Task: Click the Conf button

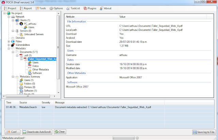Action: tap(12, 132)
